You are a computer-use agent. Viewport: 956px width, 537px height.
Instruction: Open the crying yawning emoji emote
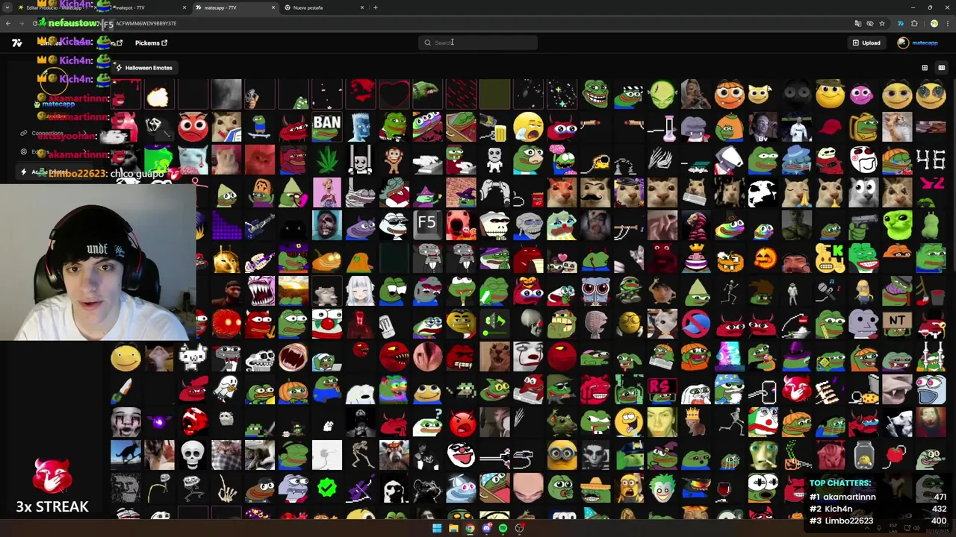[528, 127]
